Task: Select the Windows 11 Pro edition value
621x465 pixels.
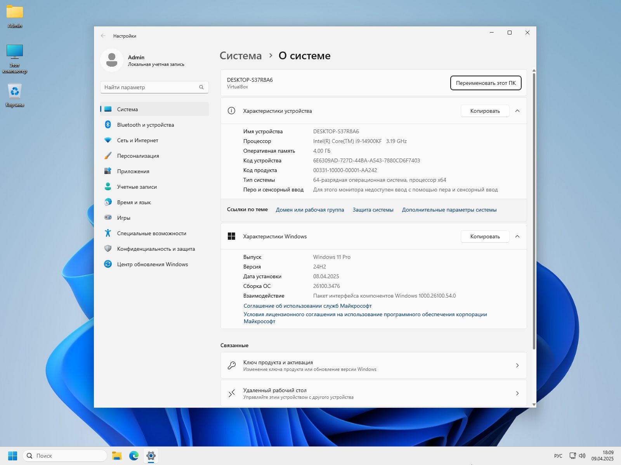Action: [332, 257]
